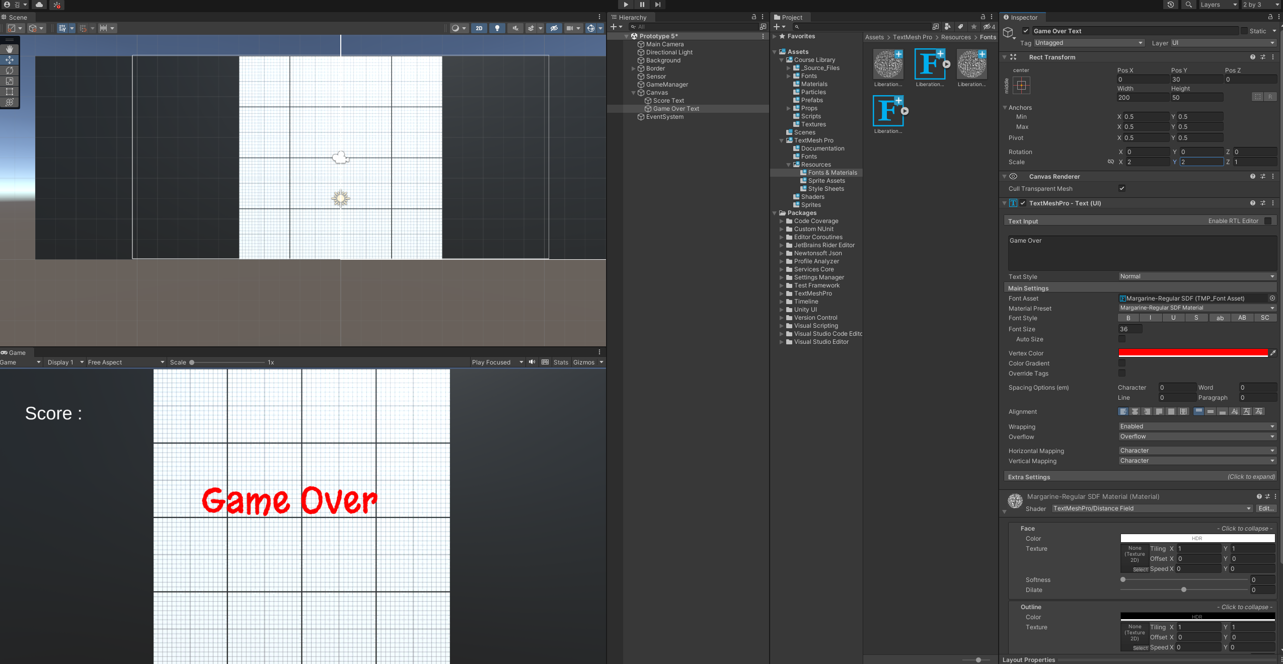Toggle the Static checkbox
1283x664 pixels.
[x=1244, y=31]
